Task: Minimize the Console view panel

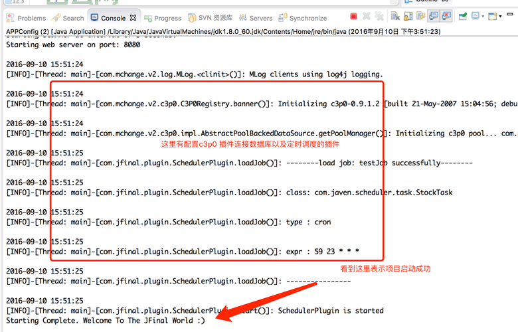Action: pyautogui.click(x=510, y=14)
